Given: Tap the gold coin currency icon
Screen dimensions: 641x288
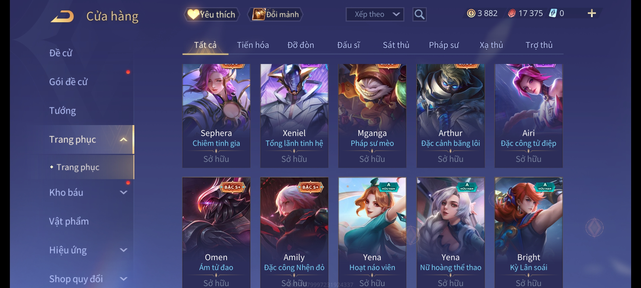Looking at the screenshot, I should click(x=471, y=13).
